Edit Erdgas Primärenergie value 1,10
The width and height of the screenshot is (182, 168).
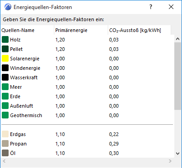60,134
